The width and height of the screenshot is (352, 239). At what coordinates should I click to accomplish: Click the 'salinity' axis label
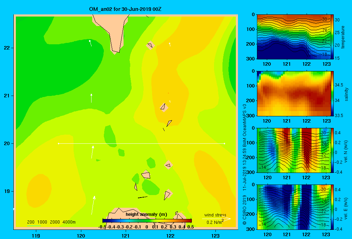pos(346,94)
